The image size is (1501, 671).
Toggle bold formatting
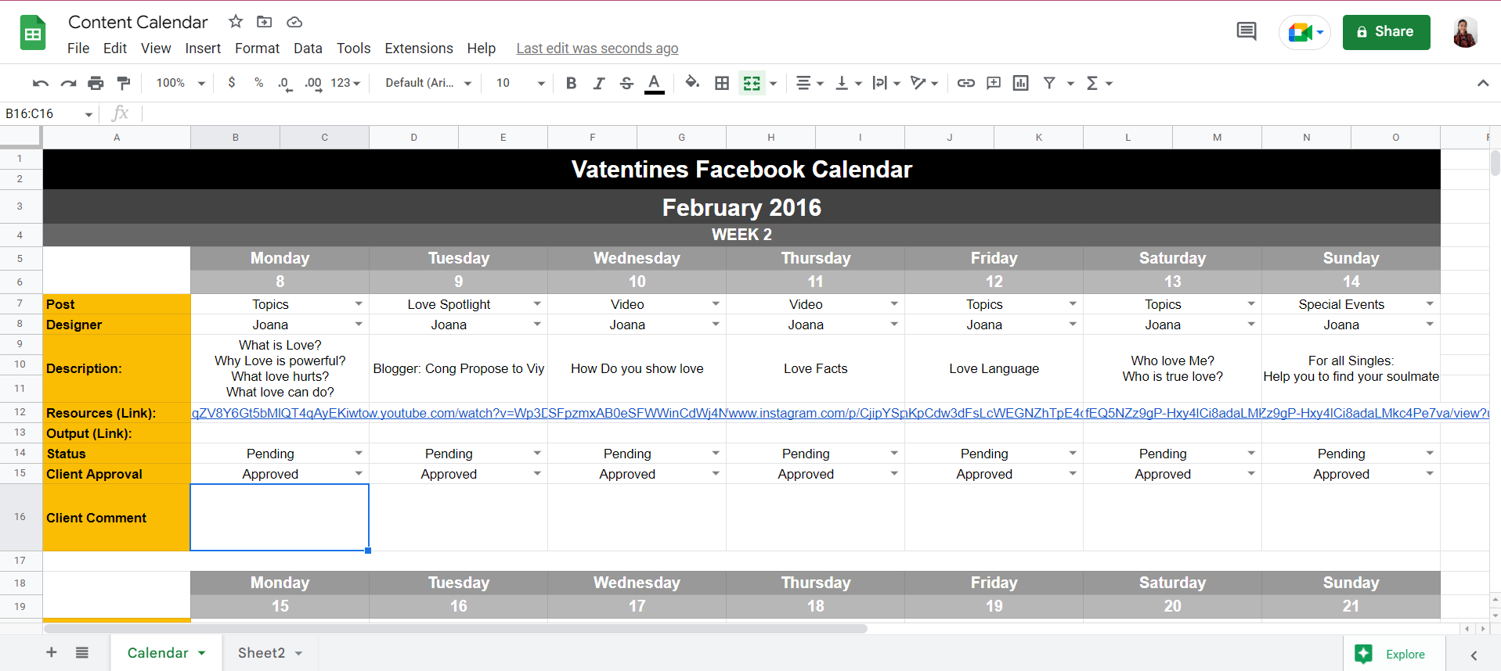[571, 83]
